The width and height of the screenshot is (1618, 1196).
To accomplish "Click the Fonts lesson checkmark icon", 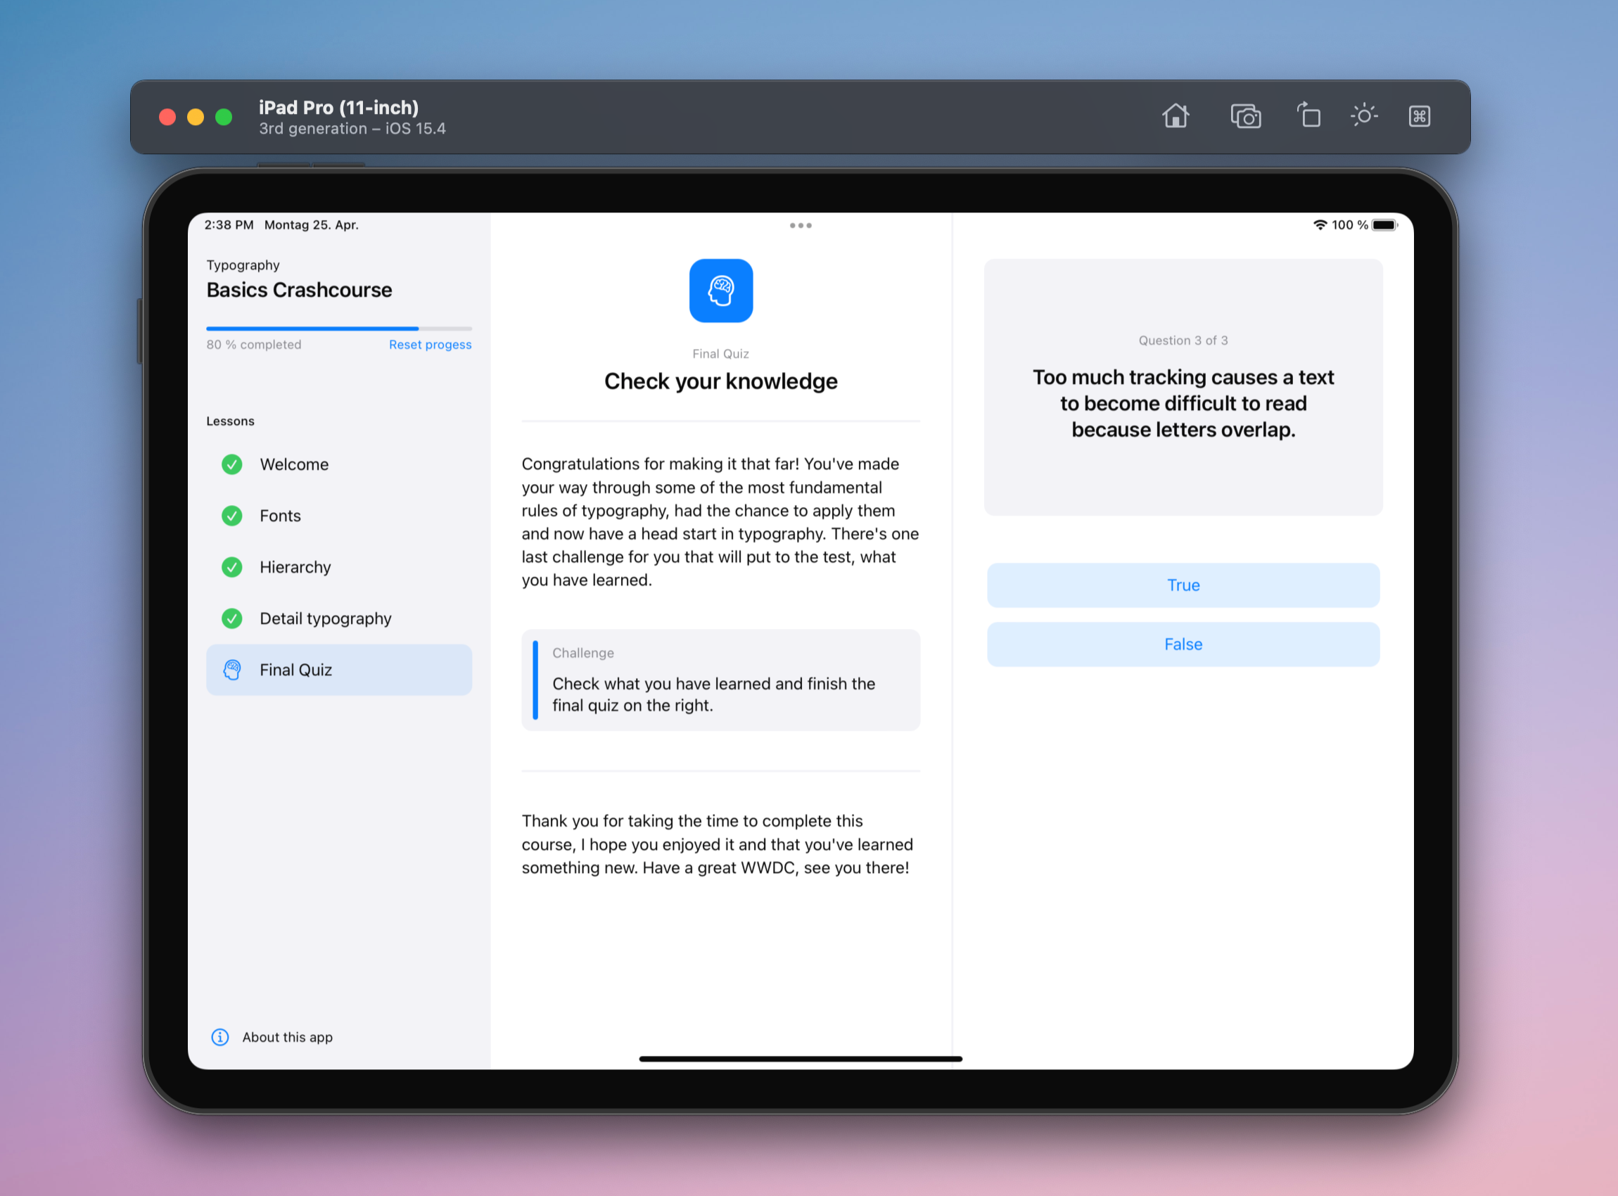I will (231, 515).
